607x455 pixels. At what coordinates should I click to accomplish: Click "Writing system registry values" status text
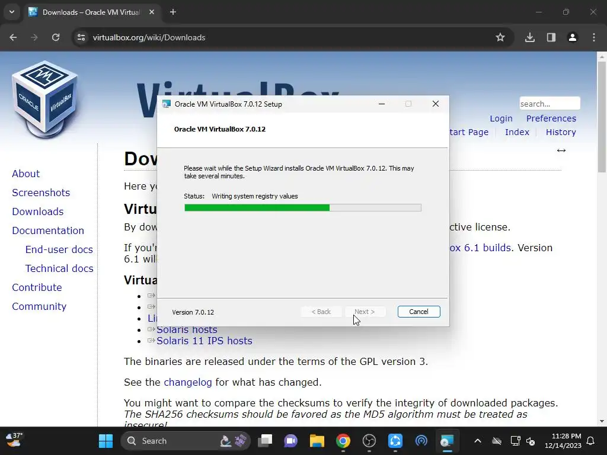pyautogui.click(x=255, y=196)
